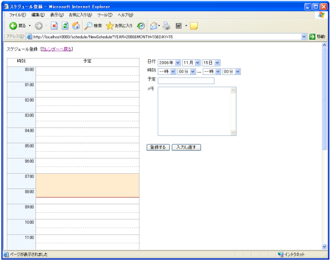Follow the カレンダーへ戻る link

[57, 49]
